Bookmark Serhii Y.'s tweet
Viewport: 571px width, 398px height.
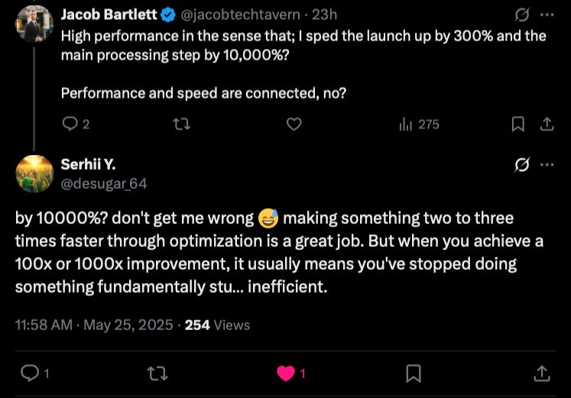[414, 373]
